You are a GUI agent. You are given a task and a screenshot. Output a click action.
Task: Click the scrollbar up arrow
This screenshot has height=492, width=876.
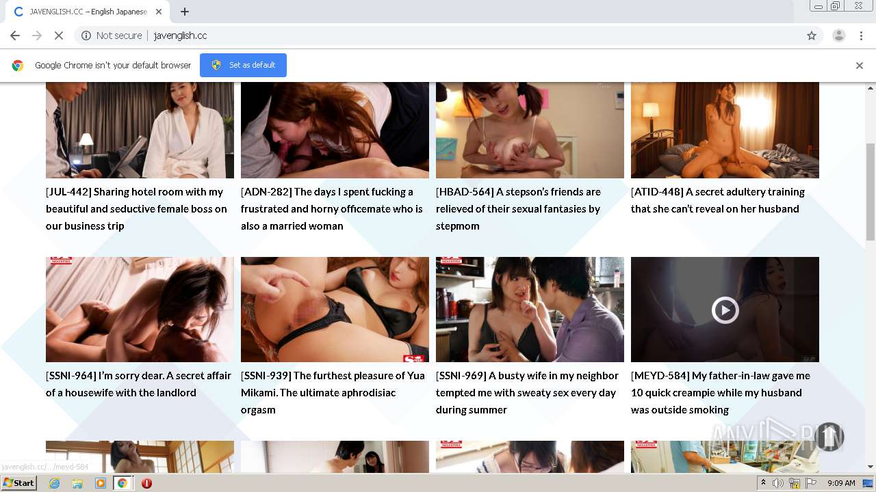pos(871,87)
